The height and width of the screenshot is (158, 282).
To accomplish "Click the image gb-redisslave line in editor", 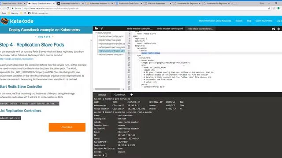I will point(166,63).
